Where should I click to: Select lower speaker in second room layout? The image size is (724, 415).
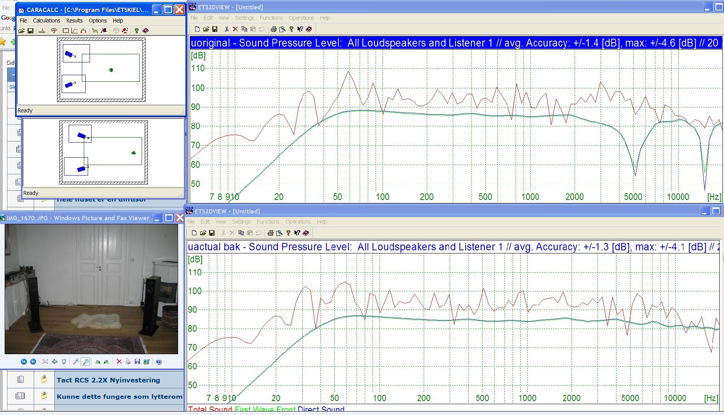(x=81, y=169)
